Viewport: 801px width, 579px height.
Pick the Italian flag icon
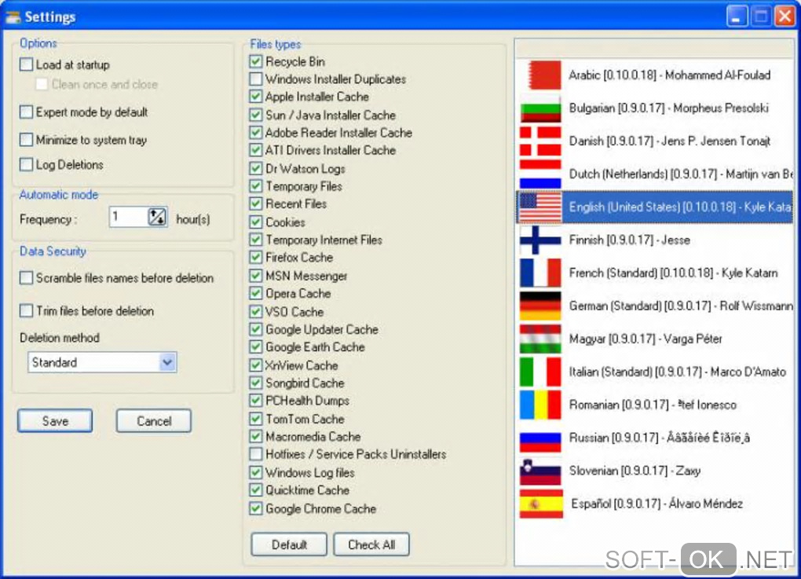click(540, 372)
